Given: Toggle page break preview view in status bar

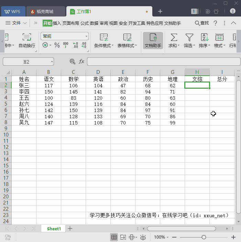Looking at the screenshot, I should (123, 237).
